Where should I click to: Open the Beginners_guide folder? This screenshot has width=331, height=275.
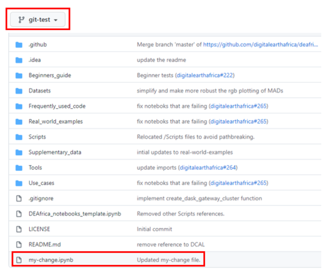50,75
